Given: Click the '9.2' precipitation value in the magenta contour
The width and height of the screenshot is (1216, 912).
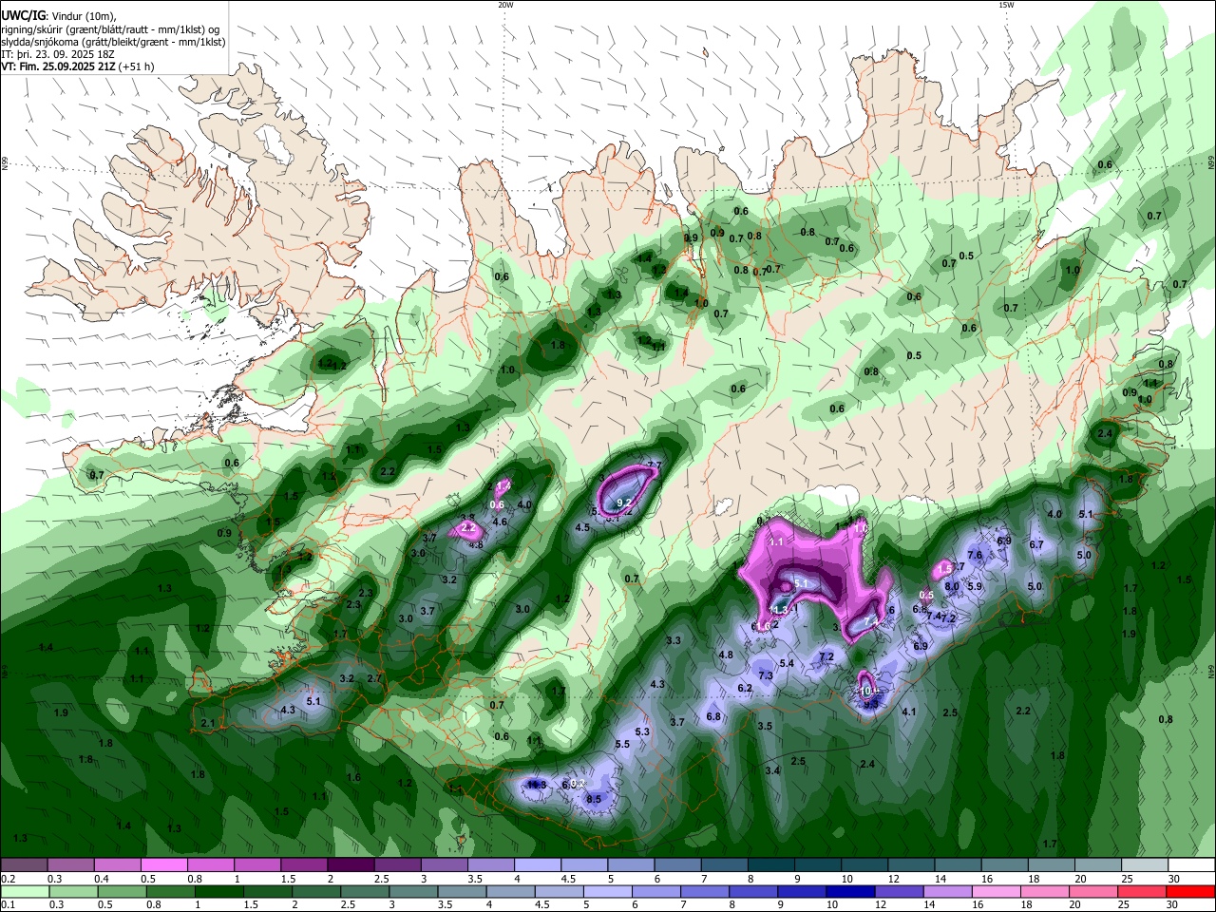Looking at the screenshot, I should [x=624, y=502].
